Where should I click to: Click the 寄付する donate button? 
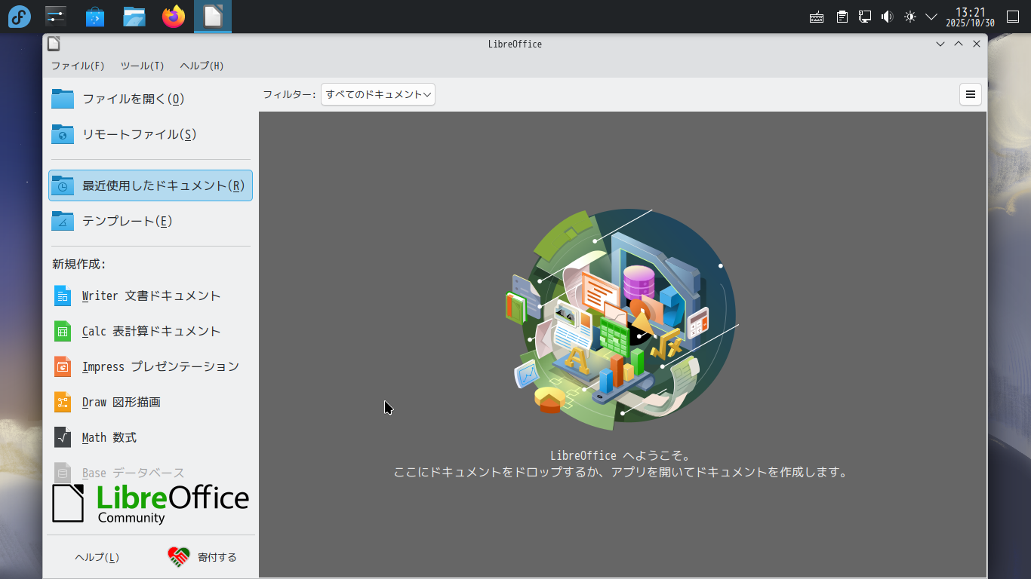click(x=202, y=557)
